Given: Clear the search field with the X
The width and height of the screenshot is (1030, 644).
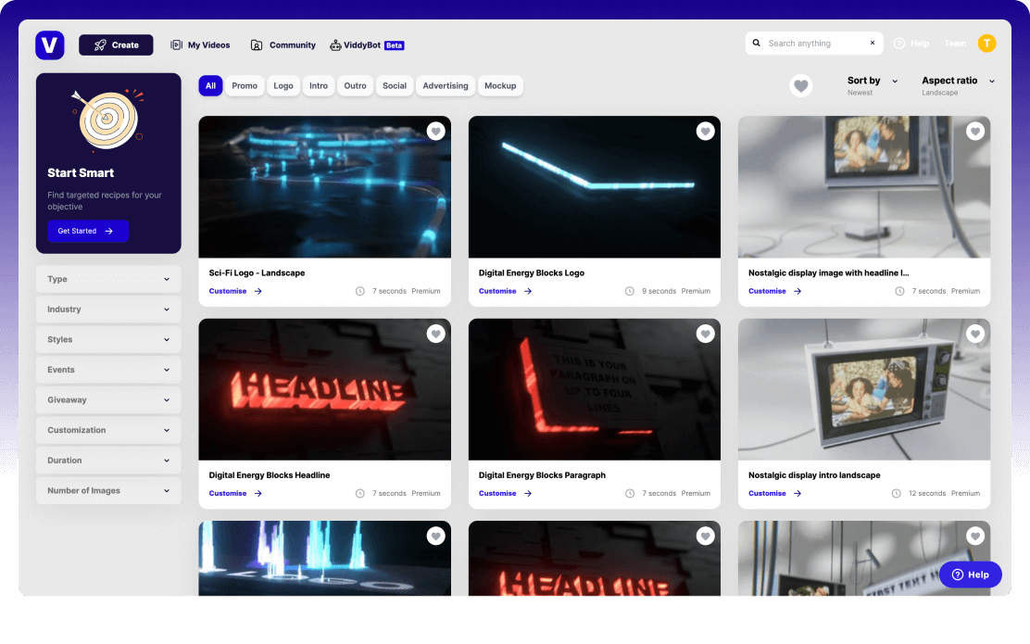Looking at the screenshot, I should 873,44.
